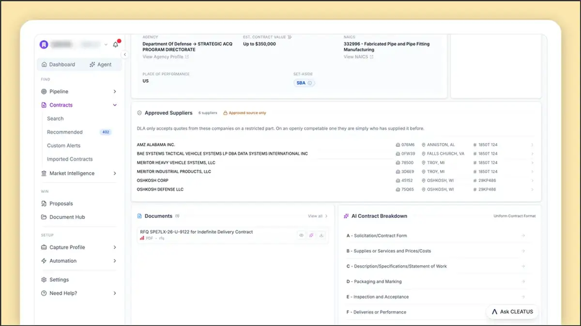
Task: Click the Settings gear icon
Action: [44, 280]
